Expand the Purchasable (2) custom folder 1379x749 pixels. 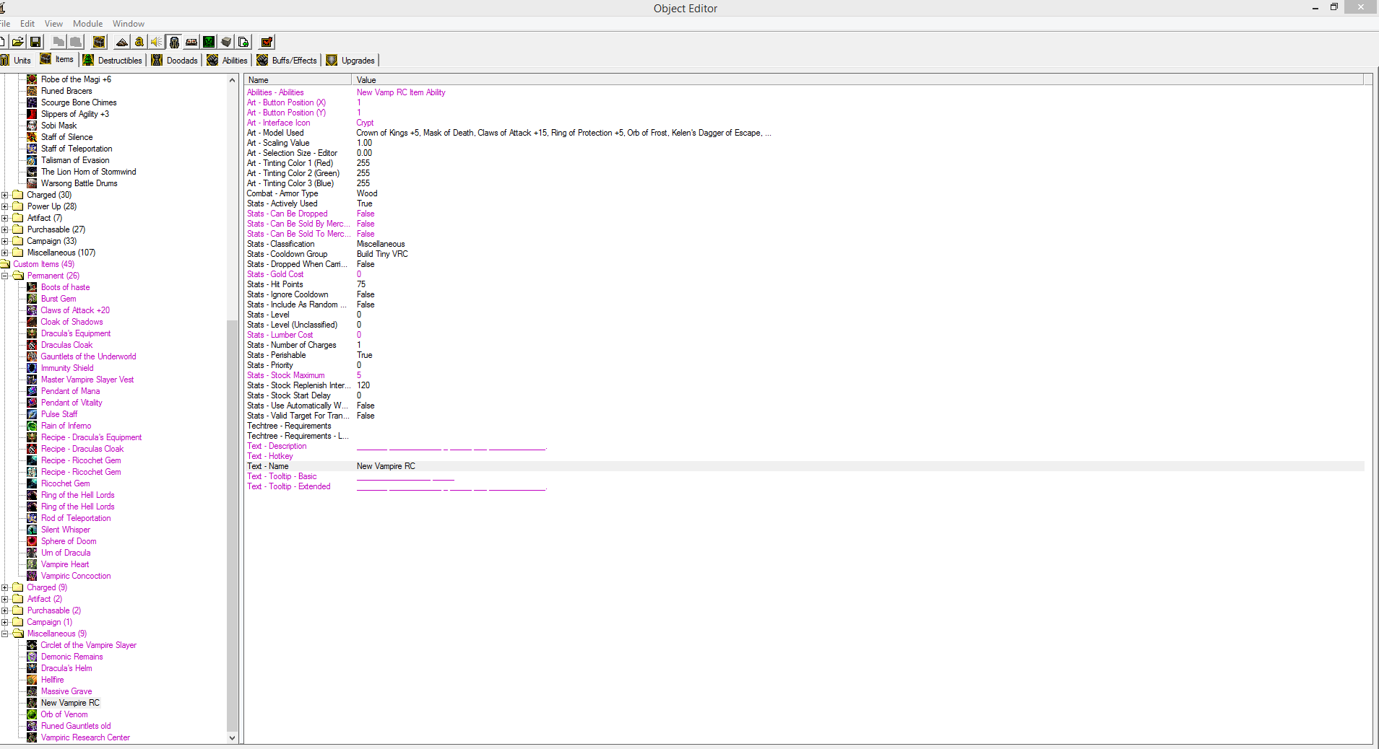pos(5,610)
